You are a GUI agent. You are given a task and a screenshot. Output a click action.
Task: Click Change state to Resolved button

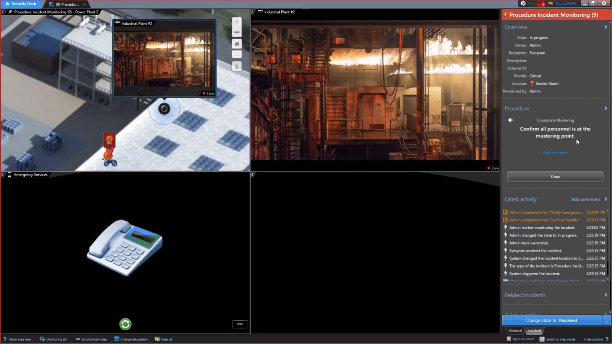click(x=551, y=320)
